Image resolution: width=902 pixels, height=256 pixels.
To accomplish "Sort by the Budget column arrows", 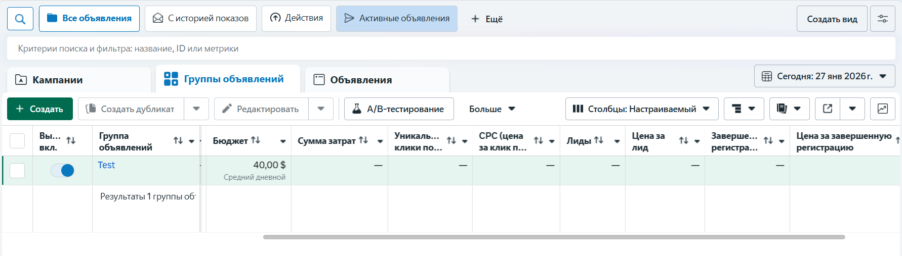I will point(256,140).
